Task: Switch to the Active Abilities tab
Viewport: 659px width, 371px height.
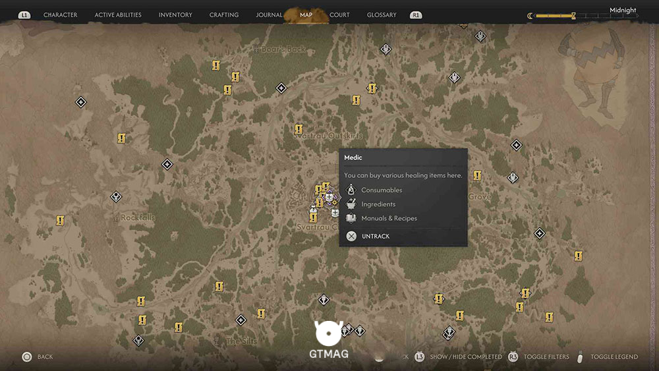Action: (x=118, y=14)
